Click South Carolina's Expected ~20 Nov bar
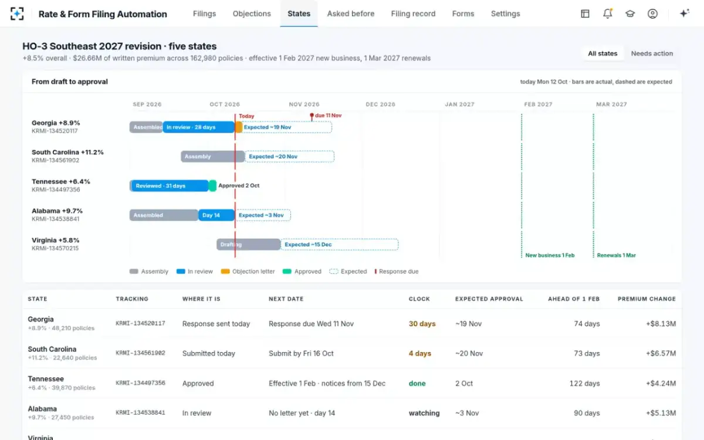Image resolution: width=704 pixels, height=440 pixels. coord(289,157)
